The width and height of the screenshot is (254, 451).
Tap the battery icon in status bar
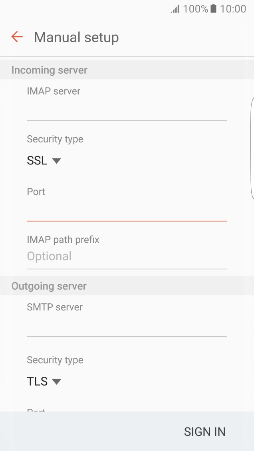pos(214,9)
